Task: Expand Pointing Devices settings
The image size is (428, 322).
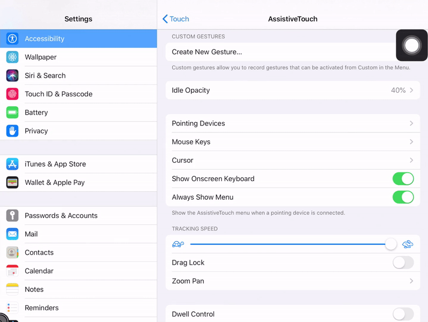Action: coord(293,123)
